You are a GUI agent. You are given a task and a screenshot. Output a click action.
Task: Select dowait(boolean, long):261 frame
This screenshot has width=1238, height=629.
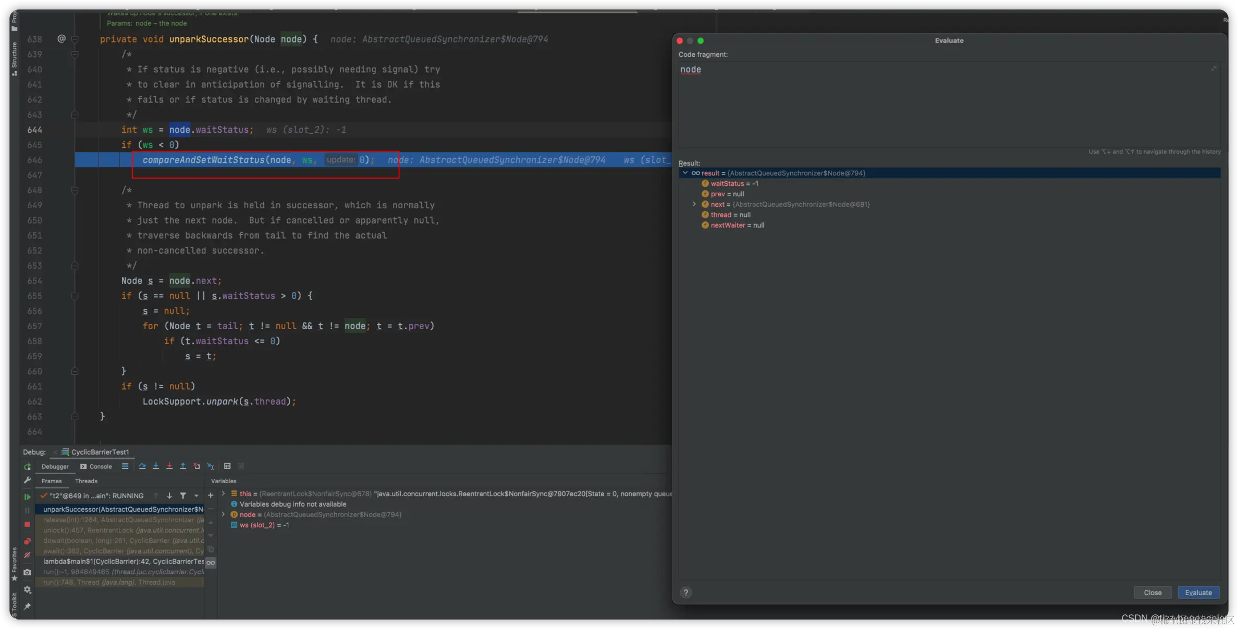tap(119, 540)
